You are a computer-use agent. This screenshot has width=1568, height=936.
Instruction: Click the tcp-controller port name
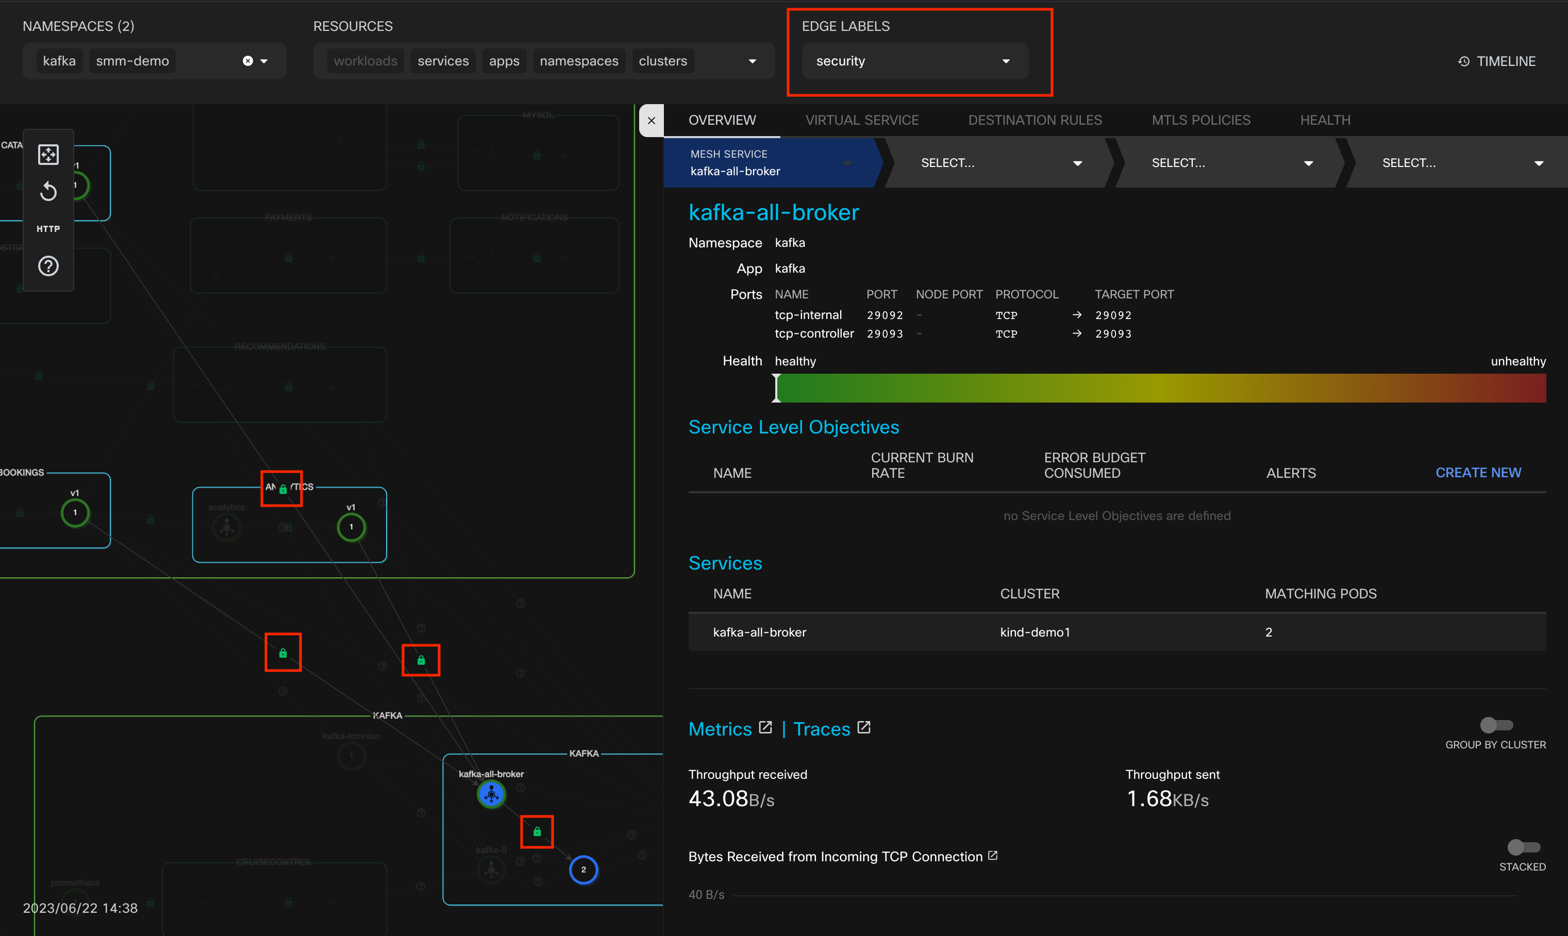814,333
